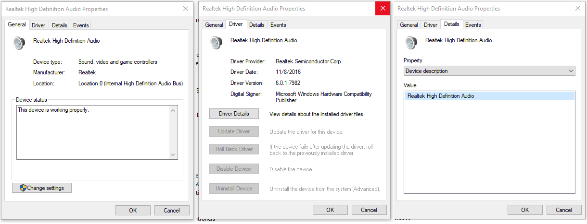Select the General tab in the left window
The width and height of the screenshot is (587, 224).
(17, 24)
